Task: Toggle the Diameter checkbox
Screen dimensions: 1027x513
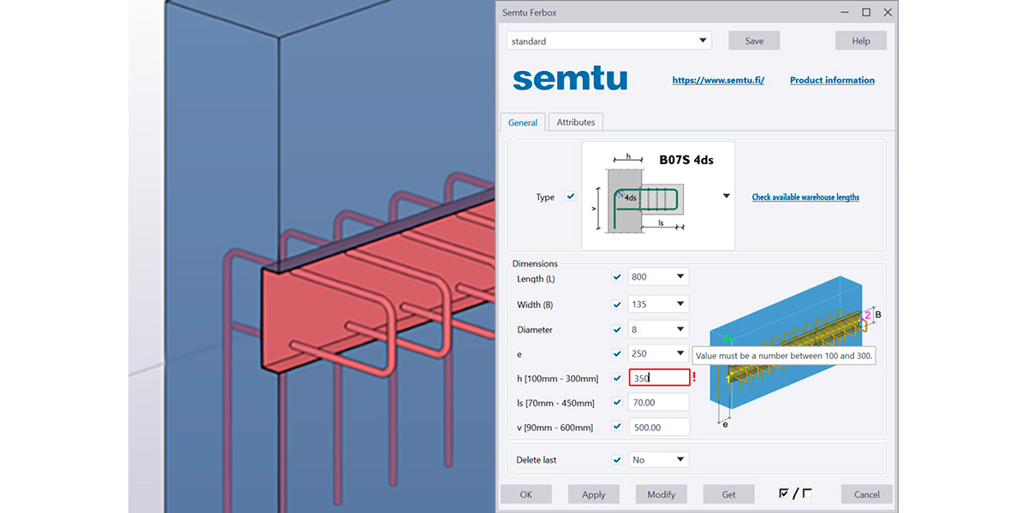Action: [x=617, y=329]
